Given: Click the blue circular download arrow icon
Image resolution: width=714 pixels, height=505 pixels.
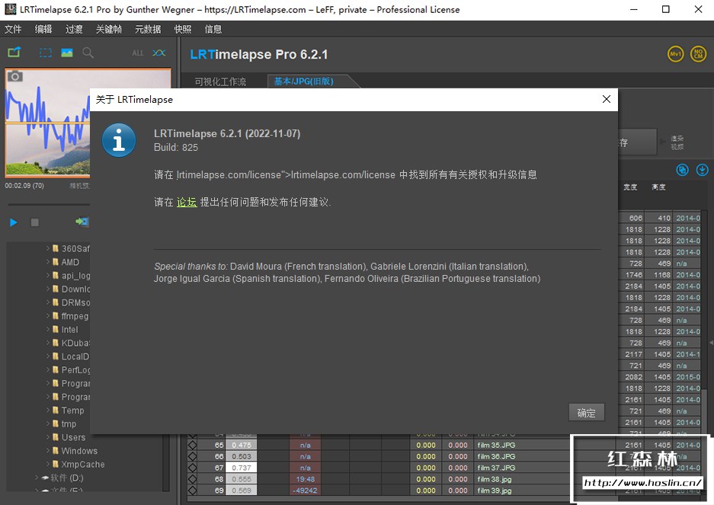Looking at the screenshot, I should point(702,170).
